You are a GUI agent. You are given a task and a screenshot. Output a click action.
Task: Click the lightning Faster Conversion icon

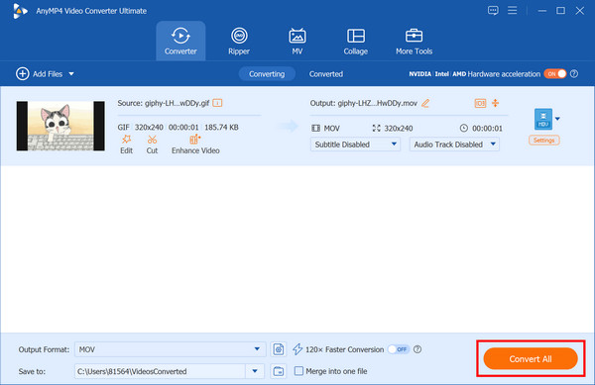click(297, 349)
